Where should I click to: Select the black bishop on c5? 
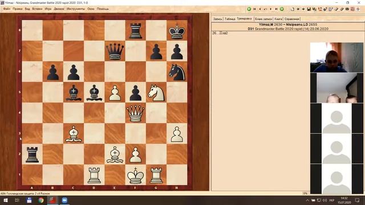click(x=74, y=92)
